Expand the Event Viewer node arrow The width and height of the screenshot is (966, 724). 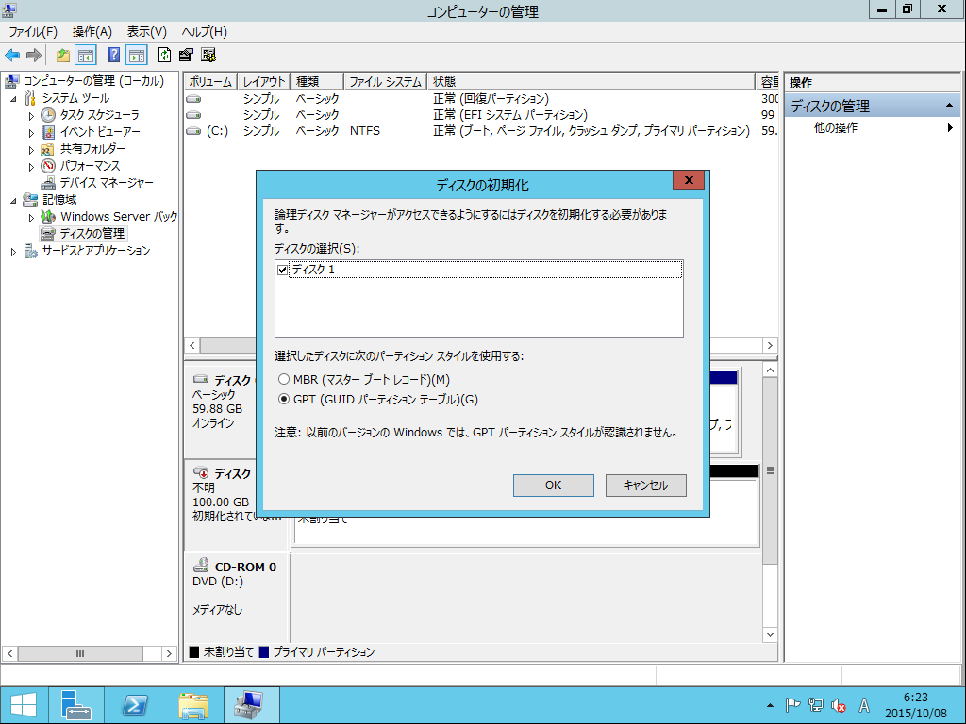click(x=31, y=132)
